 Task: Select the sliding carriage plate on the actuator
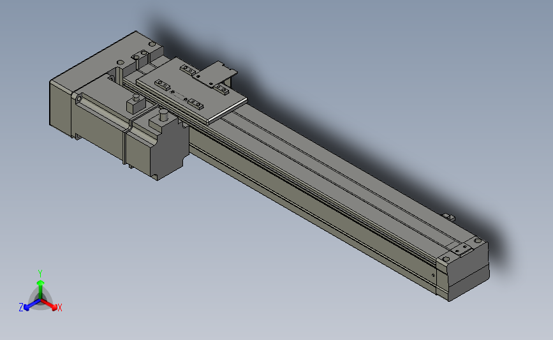[x=191, y=91]
